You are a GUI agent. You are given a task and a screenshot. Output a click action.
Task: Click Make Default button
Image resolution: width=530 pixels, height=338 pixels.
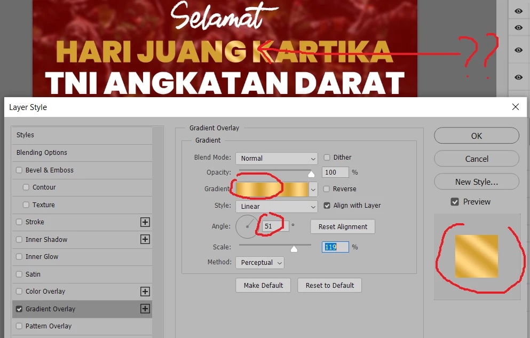point(263,285)
